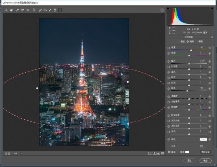The height and width of the screenshot is (167, 217).
Task: Open the mask overlay color swatch
Action: (187, 152)
